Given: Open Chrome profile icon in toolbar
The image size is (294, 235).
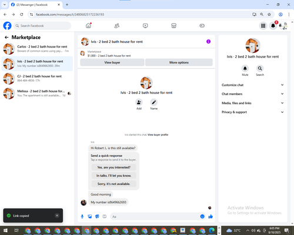Looking at the screenshot, I should click(280, 14).
